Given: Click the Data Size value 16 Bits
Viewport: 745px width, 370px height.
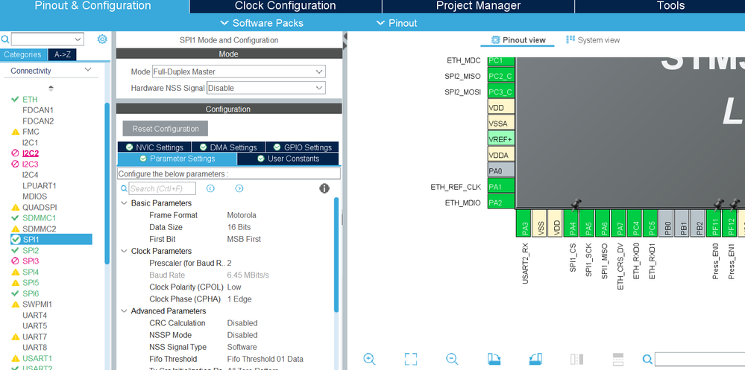Looking at the screenshot, I should pos(239,227).
